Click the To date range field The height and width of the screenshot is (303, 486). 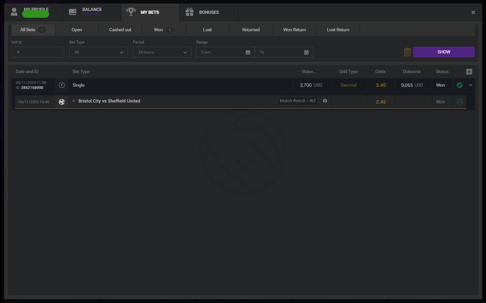tap(284, 52)
